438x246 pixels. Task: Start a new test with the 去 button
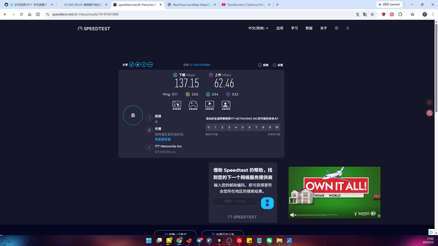(x=133, y=115)
